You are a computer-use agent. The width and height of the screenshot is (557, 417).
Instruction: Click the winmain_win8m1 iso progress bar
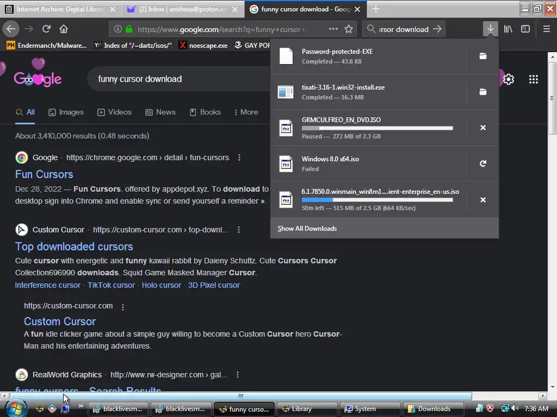pyautogui.click(x=377, y=200)
